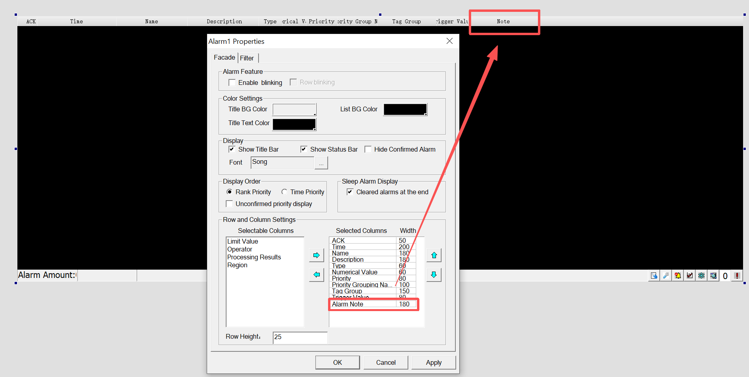Click the yellow bell alarm icon
749x377 pixels.
(677, 276)
